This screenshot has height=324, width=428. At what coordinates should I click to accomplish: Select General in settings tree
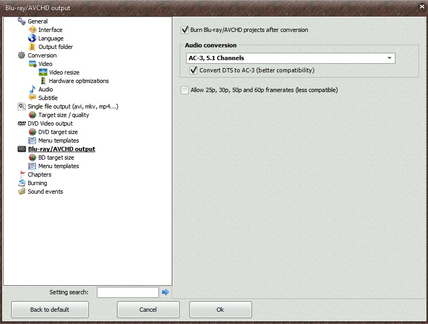click(x=38, y=21)
